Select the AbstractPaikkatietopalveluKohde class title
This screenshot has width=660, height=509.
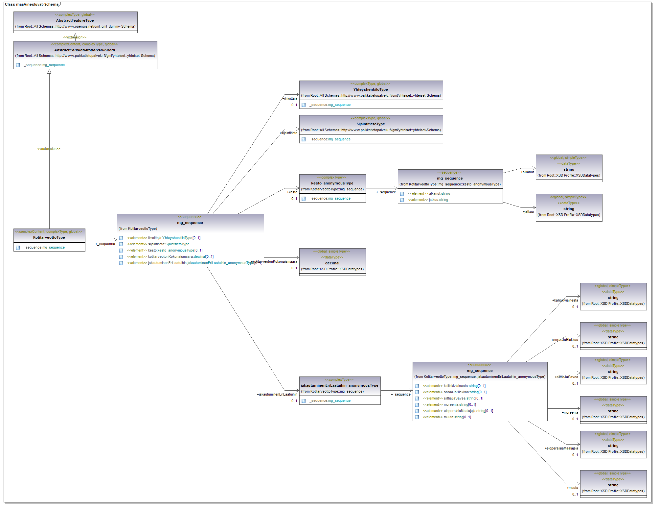[85, 50]
